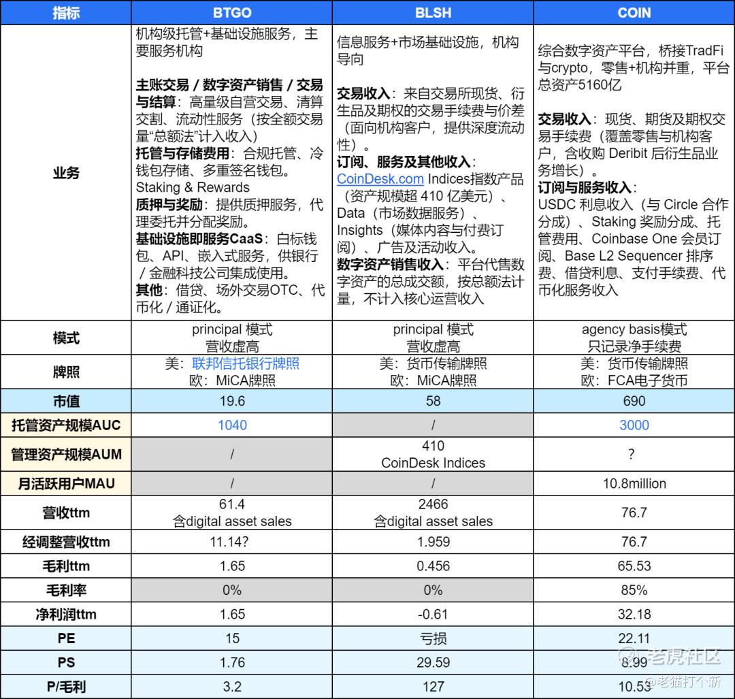Click the PS row label
This screenshot has width=735, height=699.
(x=66, y=662)
